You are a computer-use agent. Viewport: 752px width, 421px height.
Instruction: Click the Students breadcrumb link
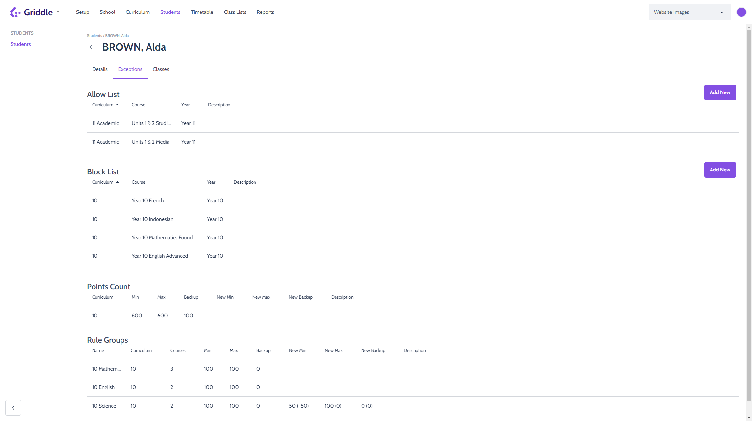pos(94,36)
